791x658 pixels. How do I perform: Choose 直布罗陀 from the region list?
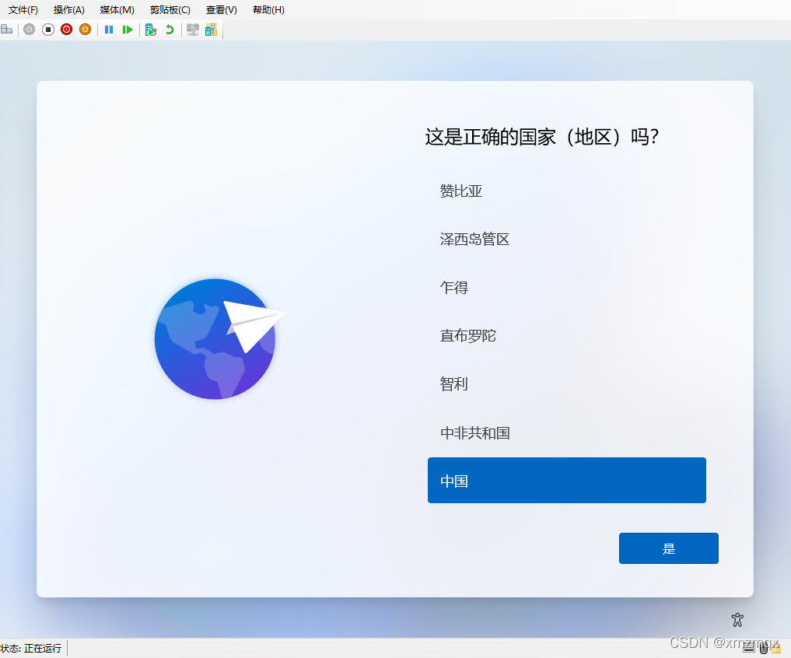[566, 336]
